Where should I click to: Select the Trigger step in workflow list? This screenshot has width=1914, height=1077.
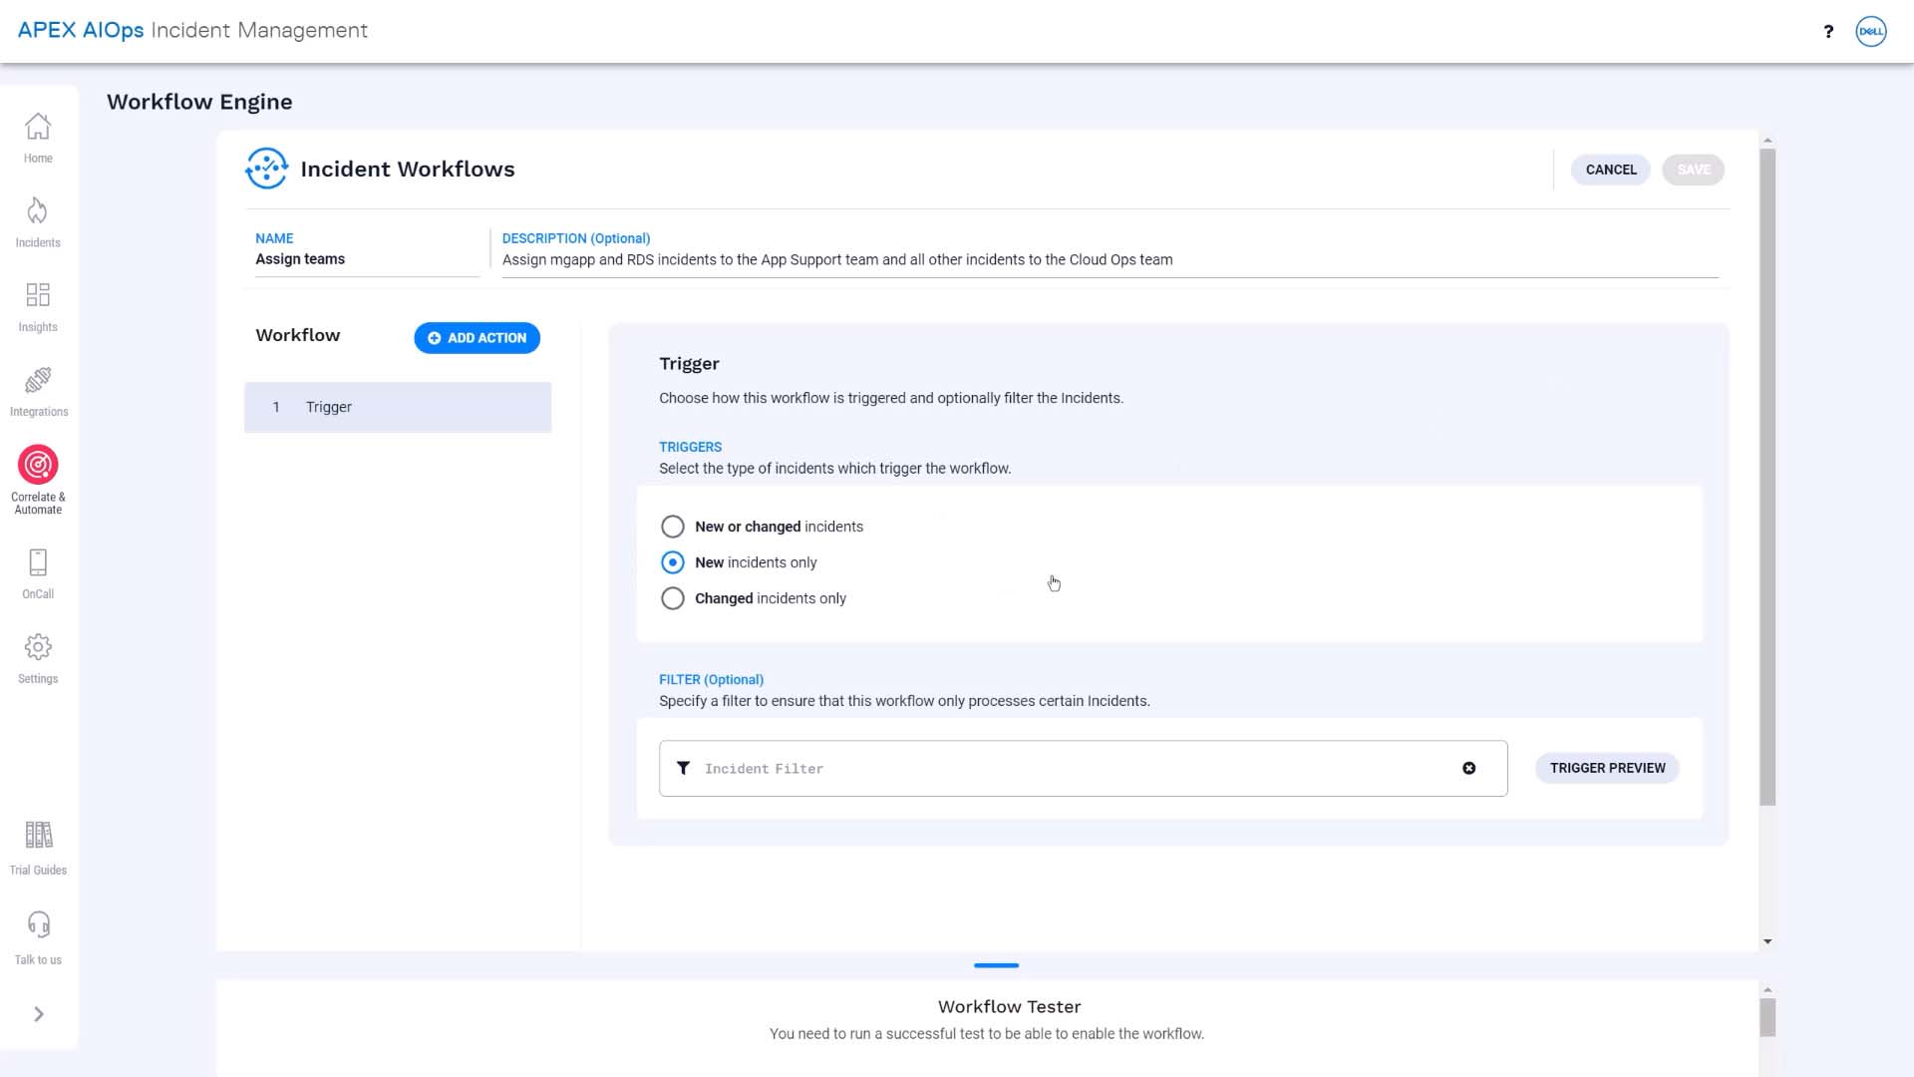click(398, 407)
